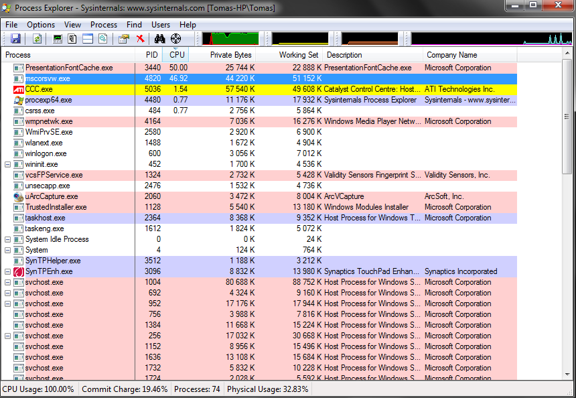576x398 pixels.
Task: Click the Process Explorer icon in the title bar
Action: point(6,8)
